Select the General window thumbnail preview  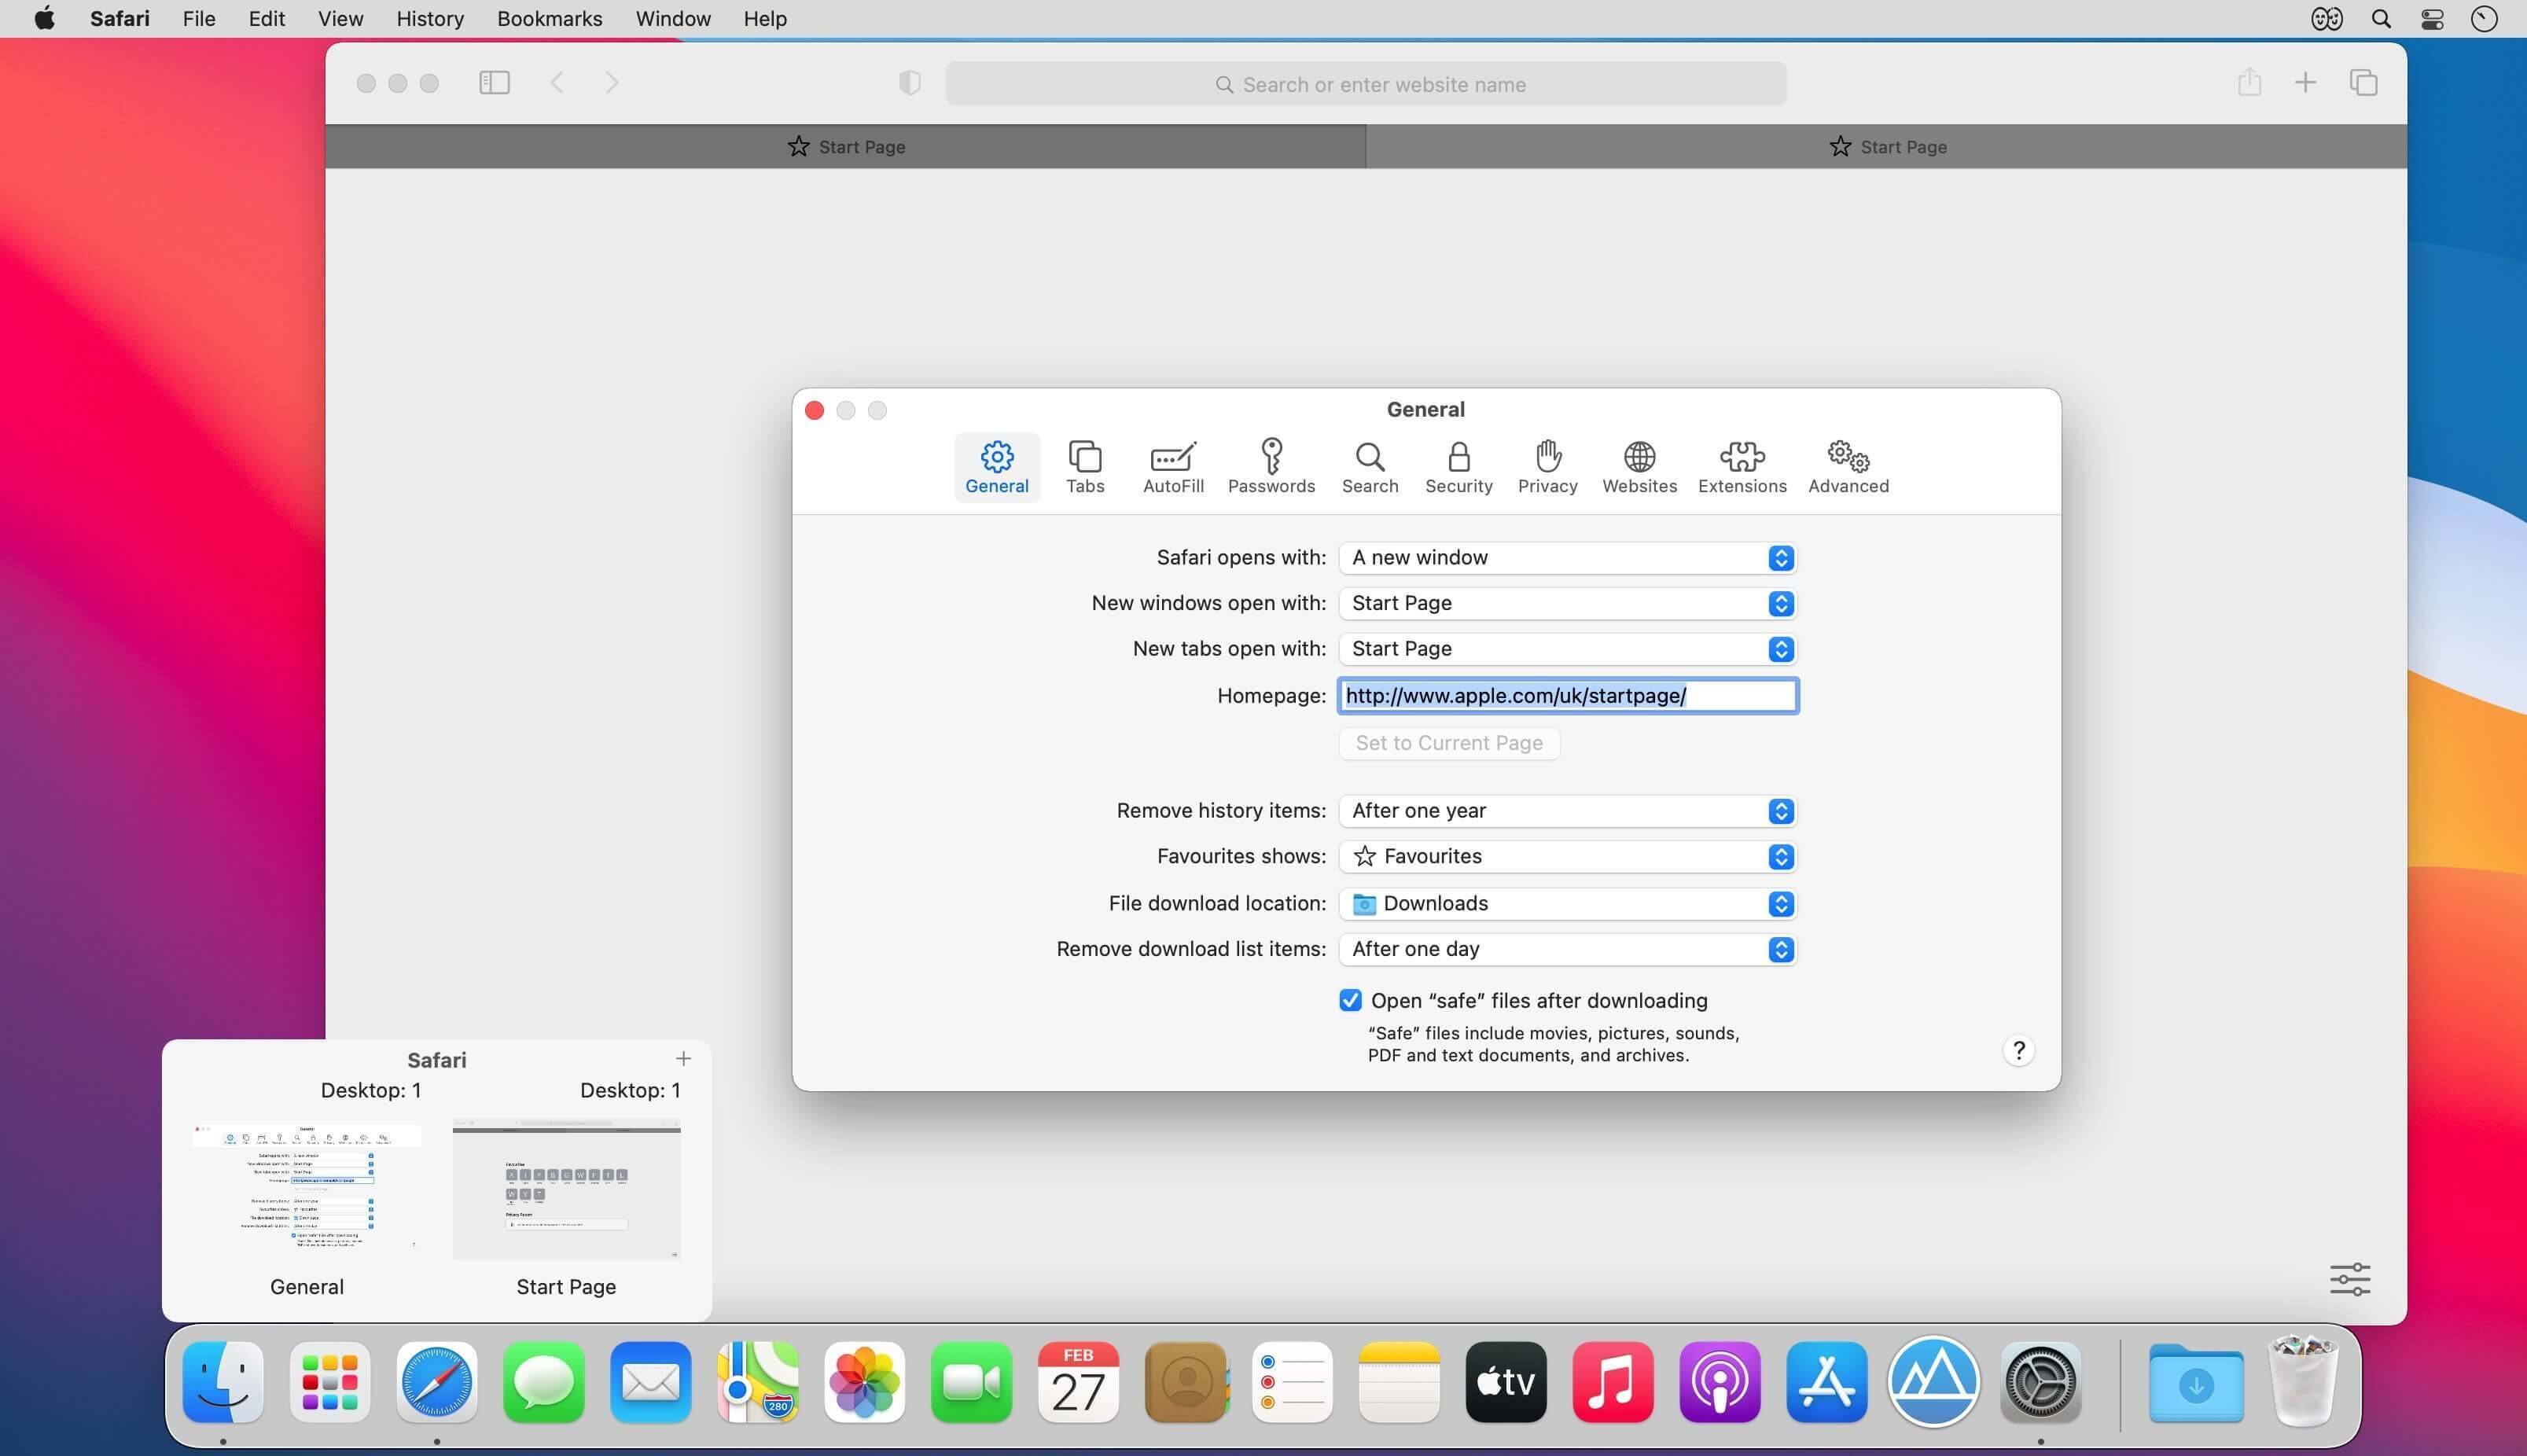click(x=307, y=1188)
